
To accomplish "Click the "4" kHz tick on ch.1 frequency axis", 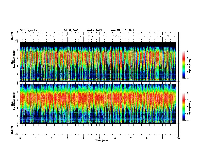I will point(18,66).
